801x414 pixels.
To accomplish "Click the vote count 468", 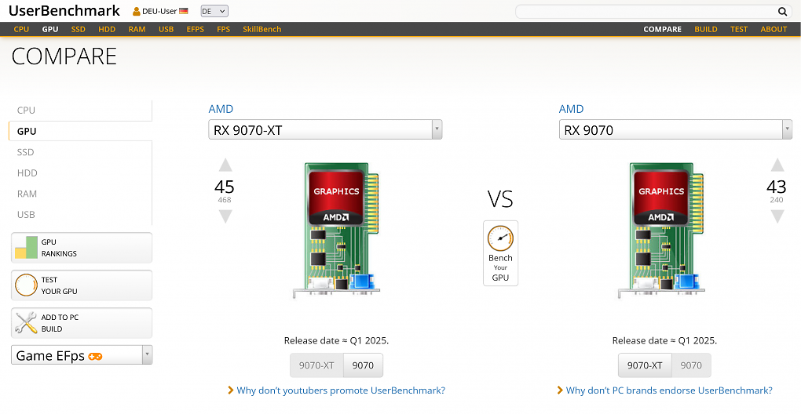I will click(225, 200).
